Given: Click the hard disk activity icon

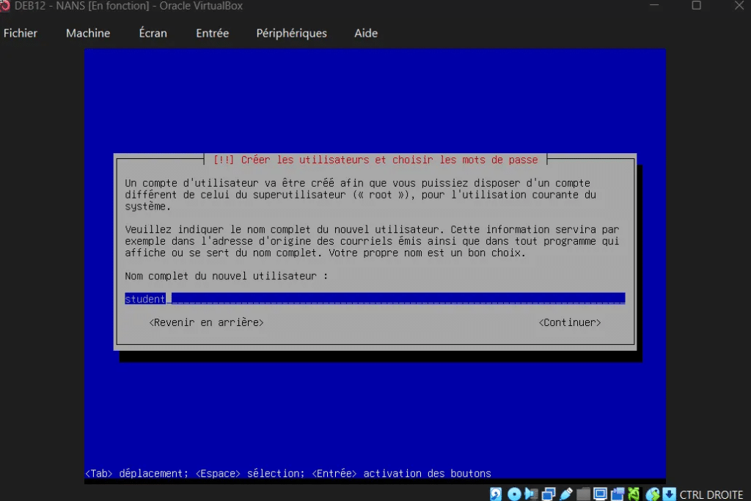Looking at the screenshot, I should click(x=497, y=494).
